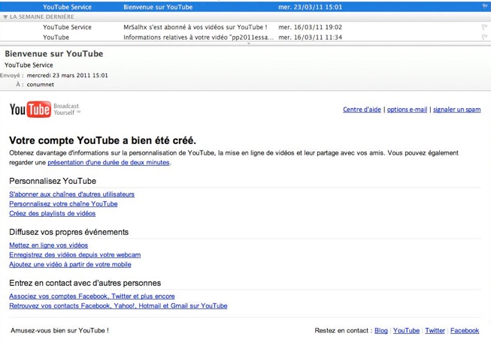
Task: Click the signaler un spam link
Action: tap(457, 110)
